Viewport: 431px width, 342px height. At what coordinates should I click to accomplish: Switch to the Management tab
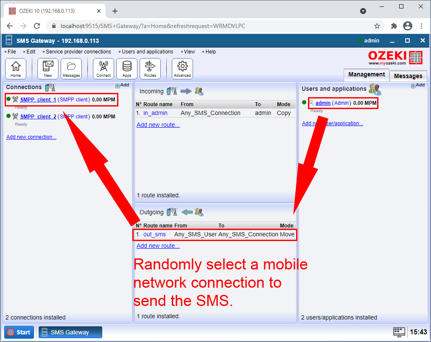click(x=367, y=75)
